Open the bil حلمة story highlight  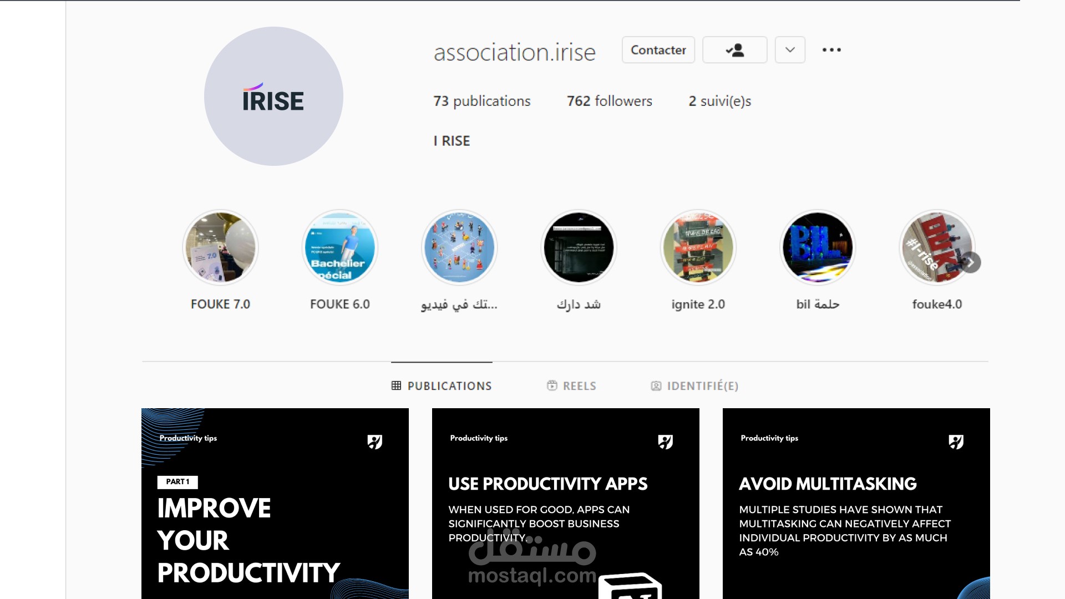coord(818,247)
